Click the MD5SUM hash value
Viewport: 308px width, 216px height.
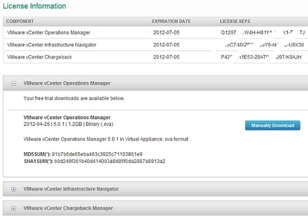coord(97,154)
